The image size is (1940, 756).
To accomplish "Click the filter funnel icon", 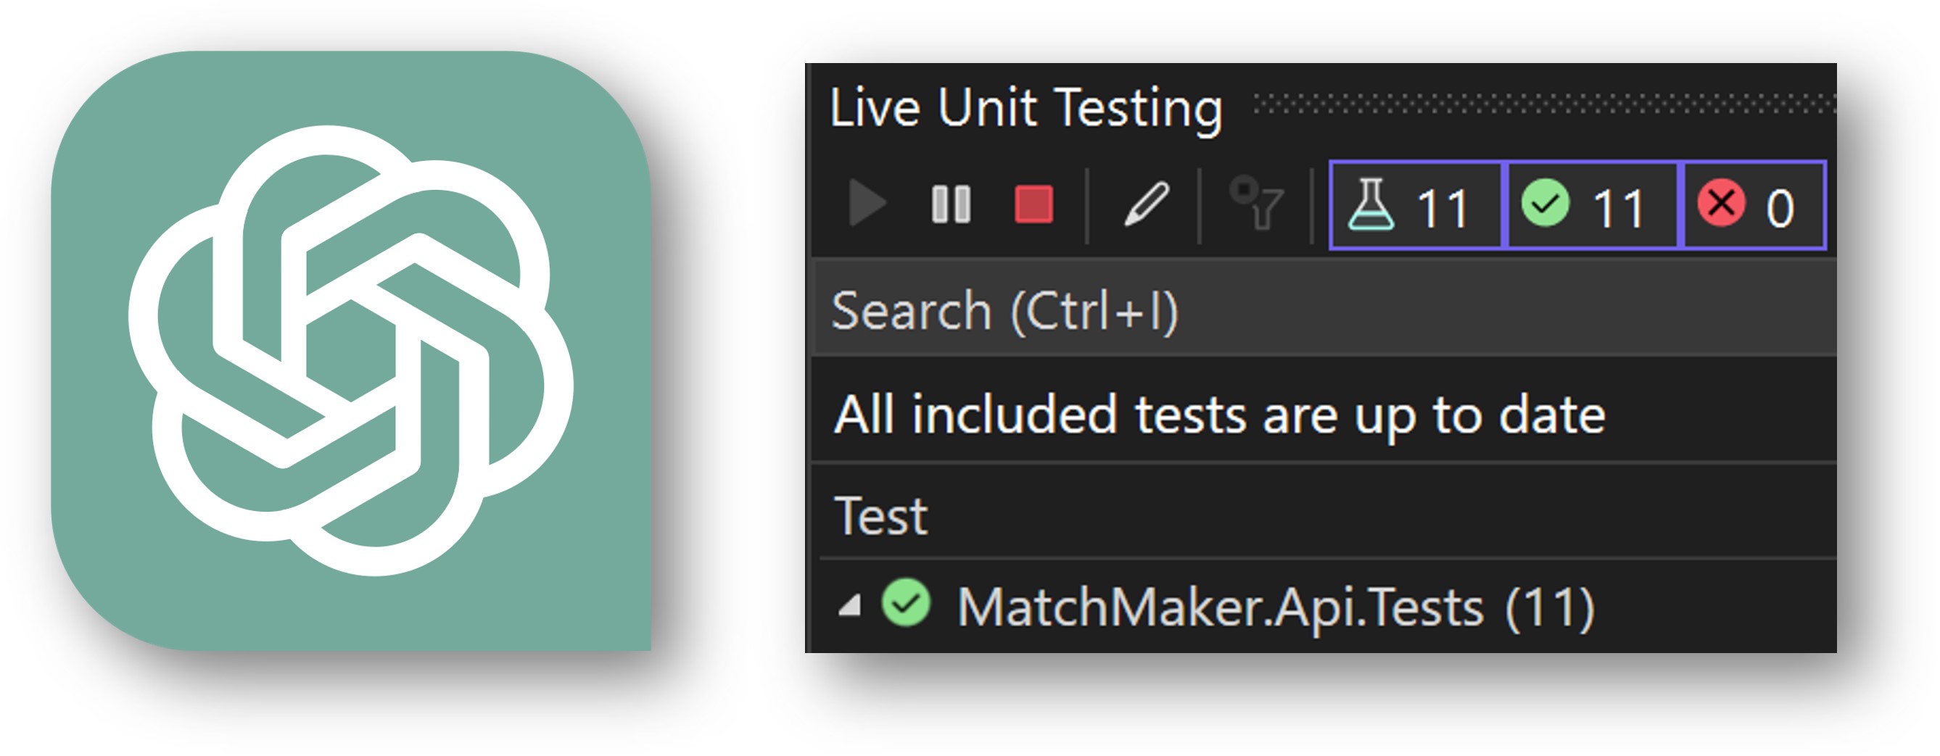I will (x=1255, y=202).
